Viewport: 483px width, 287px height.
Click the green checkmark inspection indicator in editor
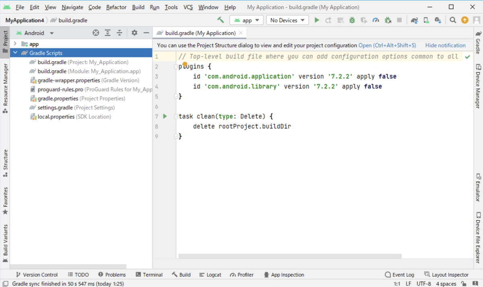(467, 57)
